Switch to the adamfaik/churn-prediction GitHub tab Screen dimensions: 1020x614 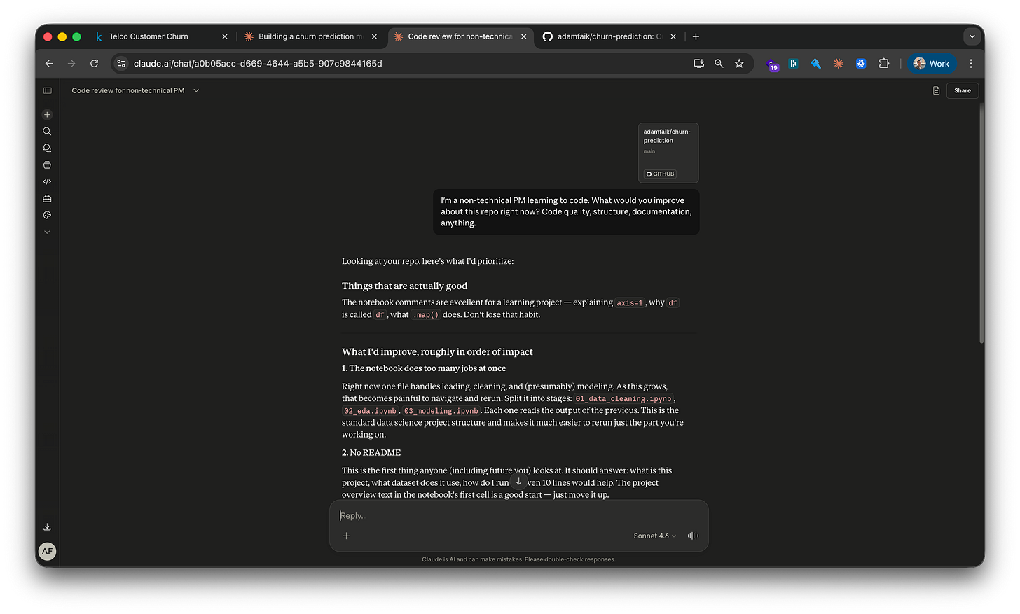click(x=606, y=36)
